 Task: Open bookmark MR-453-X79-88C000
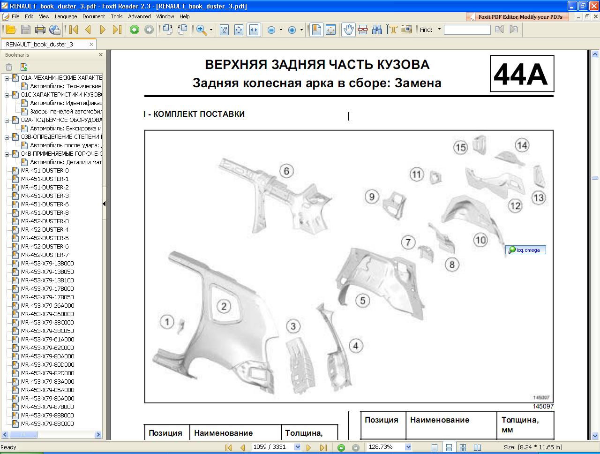[47, 424]
